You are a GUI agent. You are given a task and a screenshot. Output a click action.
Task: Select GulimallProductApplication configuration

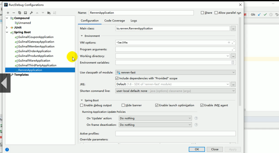36,56
